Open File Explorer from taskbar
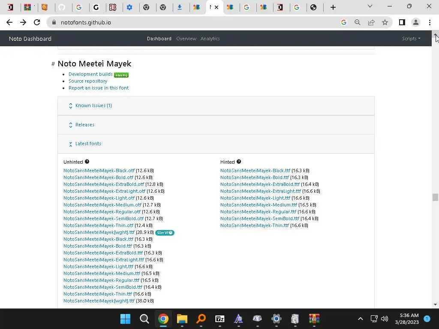Image resolution: width=439 pixels, height=329 pixels. click(x=182, y=319)
